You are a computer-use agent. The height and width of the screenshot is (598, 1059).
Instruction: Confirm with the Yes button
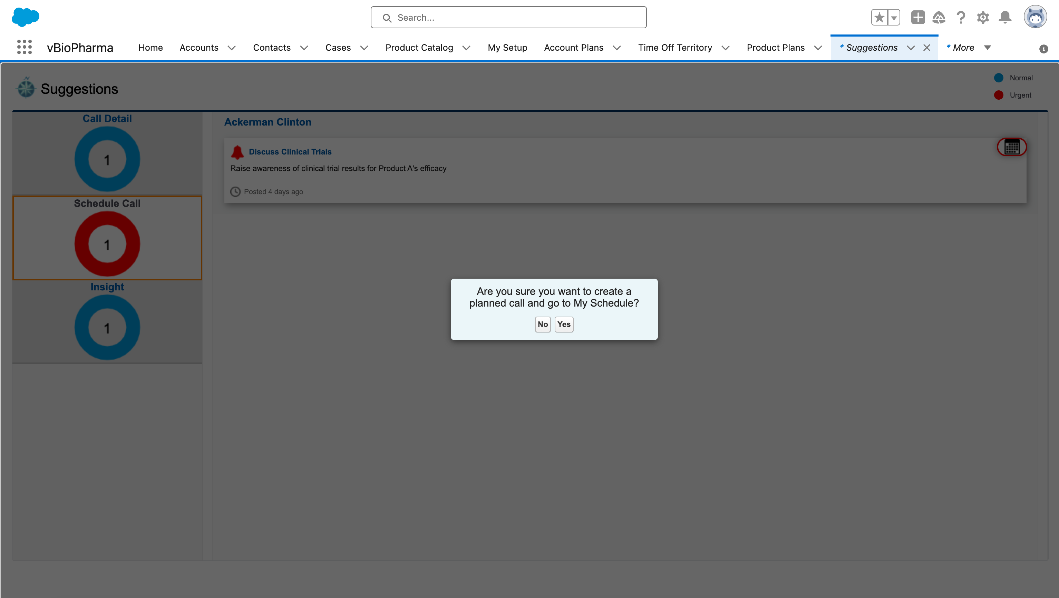click(x=564, y=324)
